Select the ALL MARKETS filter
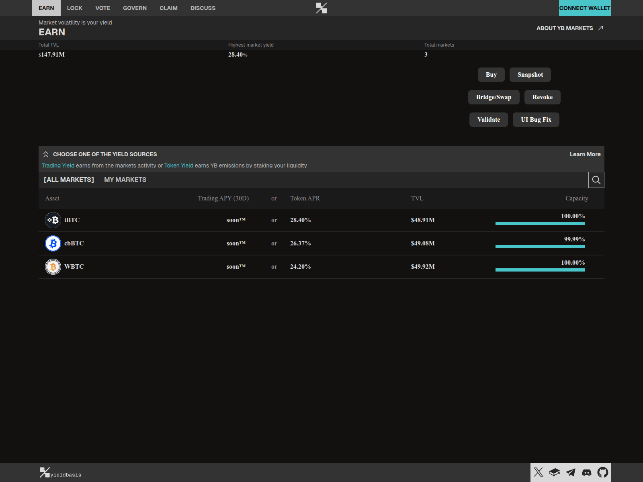This screenshot has height=482, width=643. click(x=69, y=180)
